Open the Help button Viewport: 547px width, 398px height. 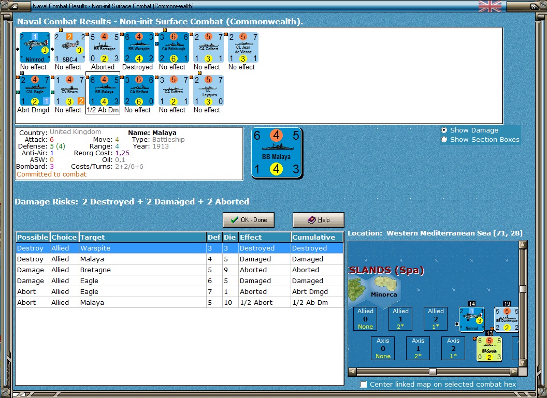click(x=318, y=220)
